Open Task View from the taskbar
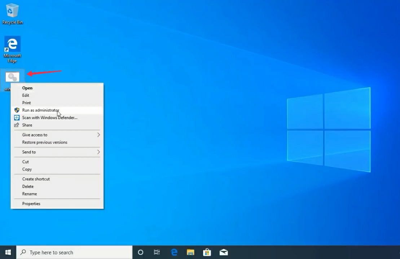 pos(157,252)
